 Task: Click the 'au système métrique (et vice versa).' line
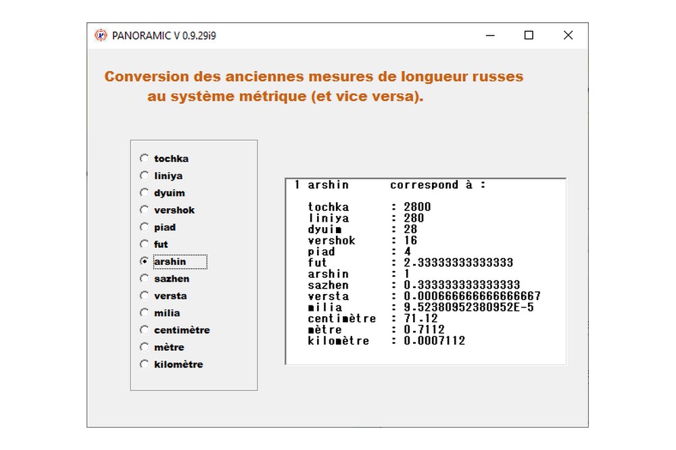click(285, 96)
